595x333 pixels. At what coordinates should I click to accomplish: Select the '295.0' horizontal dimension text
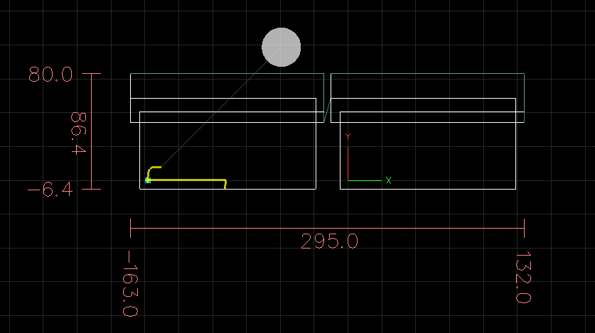click(329, 241)
